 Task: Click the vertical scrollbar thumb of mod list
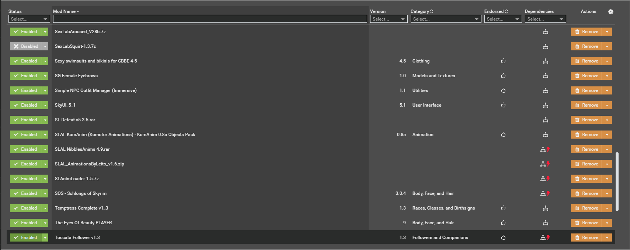617,182
